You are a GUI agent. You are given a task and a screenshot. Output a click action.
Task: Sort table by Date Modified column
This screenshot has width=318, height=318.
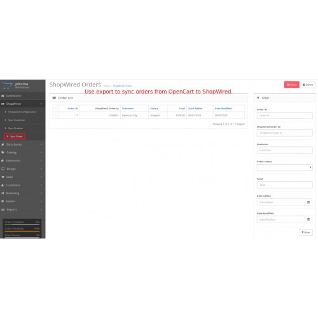click(x=223, y=109)
